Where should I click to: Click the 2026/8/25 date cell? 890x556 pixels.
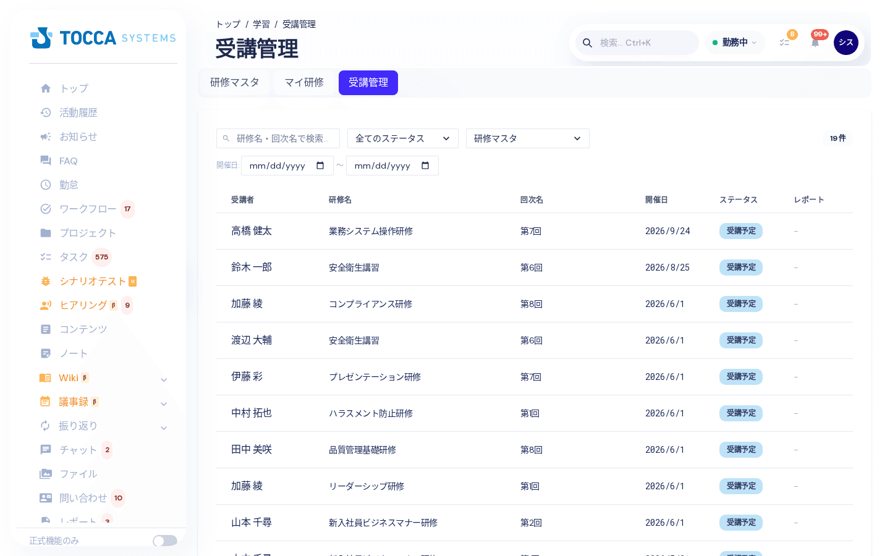coord(667,267)
